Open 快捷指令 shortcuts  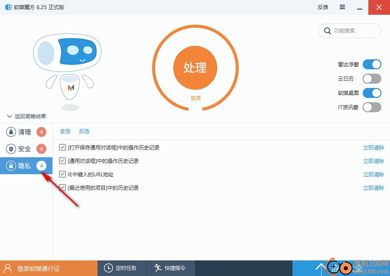pyautogui.click(x=171, y=268)
